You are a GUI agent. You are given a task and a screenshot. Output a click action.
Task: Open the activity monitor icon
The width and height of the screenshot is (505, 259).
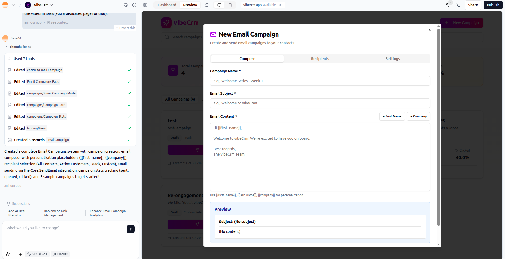pos(448,5)
